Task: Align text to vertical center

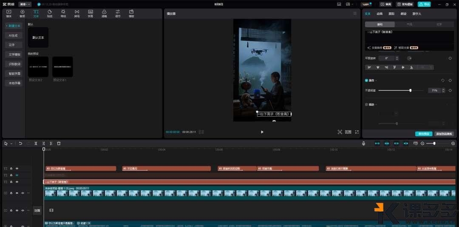Action: (x=403, y=67)
